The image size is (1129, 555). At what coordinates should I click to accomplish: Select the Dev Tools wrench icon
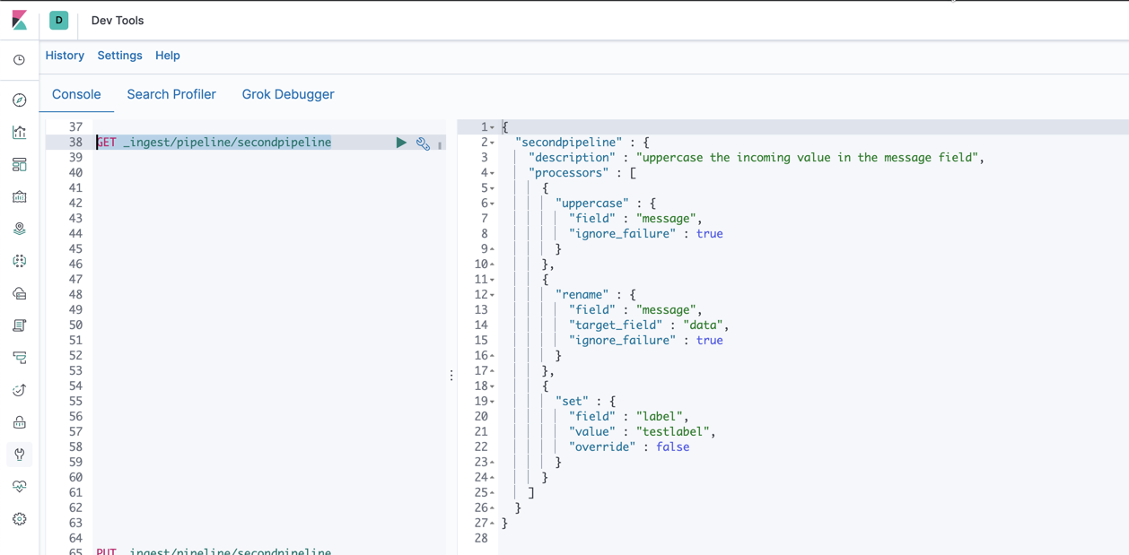coord(19,455)
